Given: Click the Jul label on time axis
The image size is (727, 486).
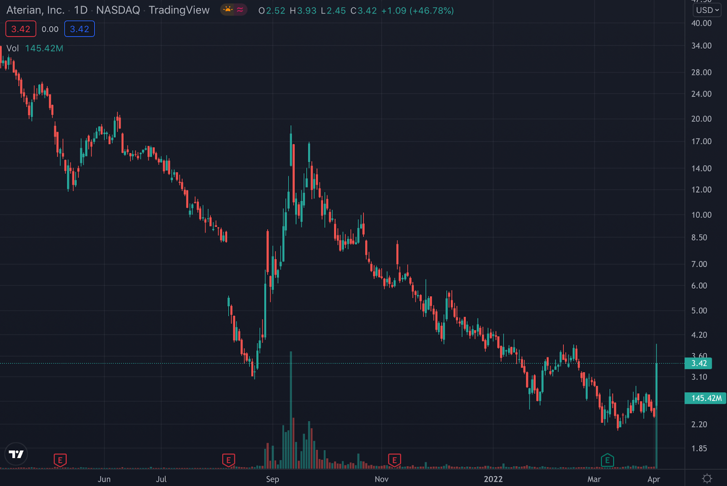Looking at the screenshot, I should click(161, 479).
